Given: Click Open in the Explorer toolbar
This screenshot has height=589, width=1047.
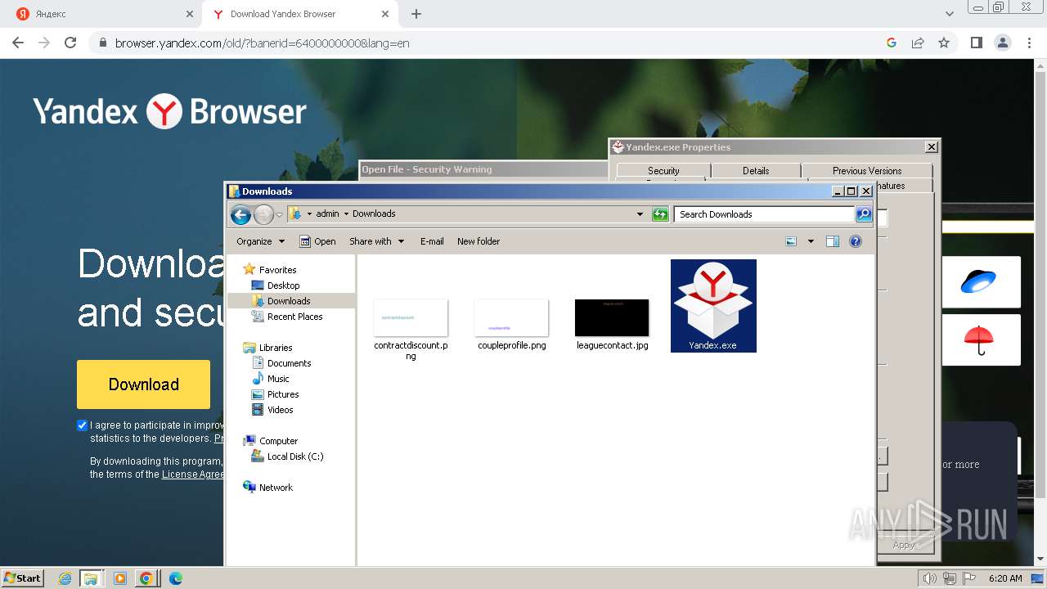Looking at the screenshot, I should [x=317, y=241].
